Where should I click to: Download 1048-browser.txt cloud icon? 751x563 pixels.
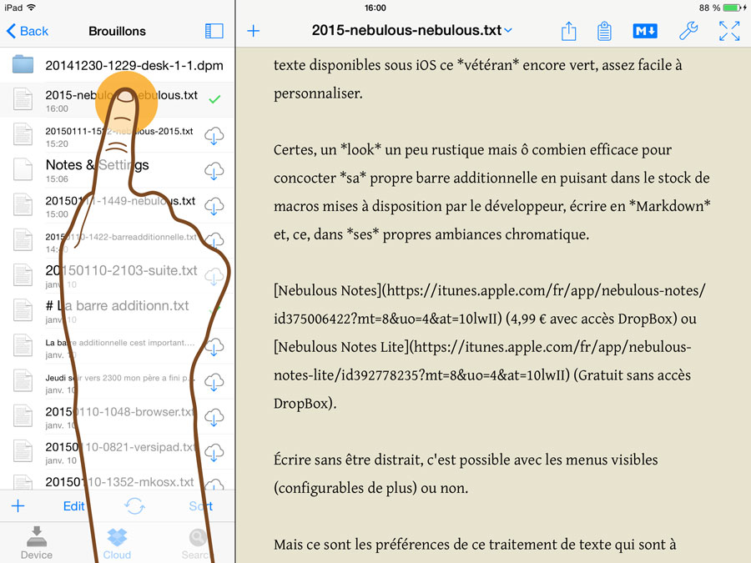click(x=214, y=418)
